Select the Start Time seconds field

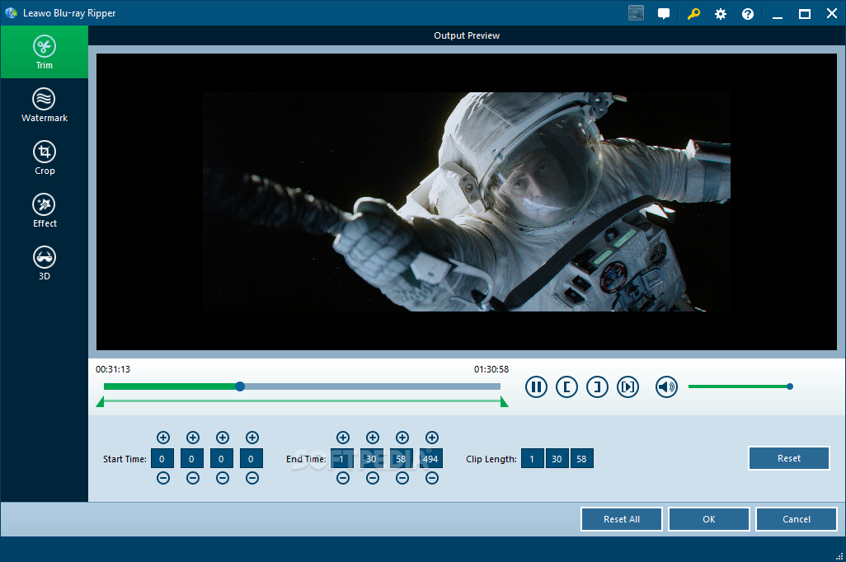click(221, 458)
